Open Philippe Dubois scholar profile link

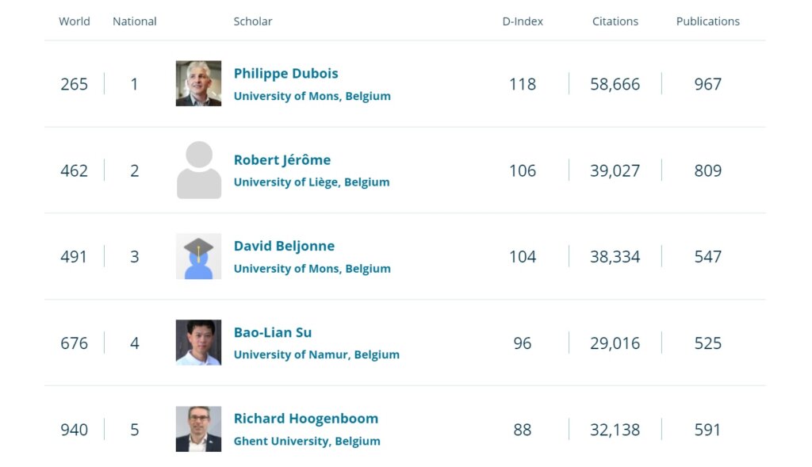285,74
